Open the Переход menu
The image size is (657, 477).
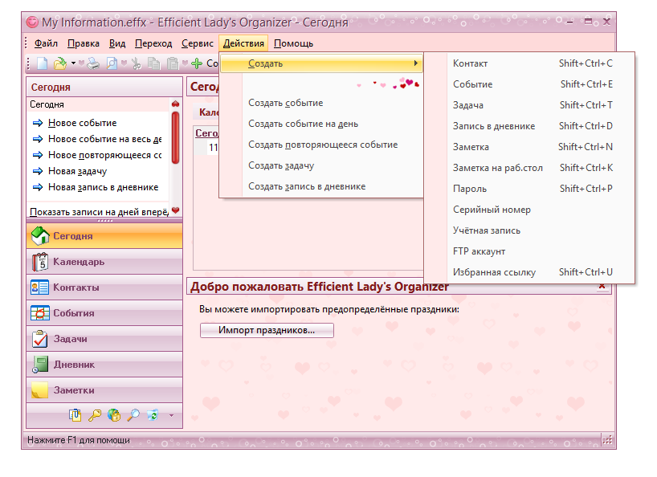[x=153, y=43]
